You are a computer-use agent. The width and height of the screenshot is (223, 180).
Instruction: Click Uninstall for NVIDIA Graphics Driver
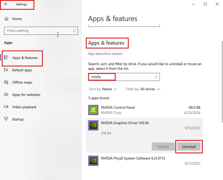pos(189,147)
